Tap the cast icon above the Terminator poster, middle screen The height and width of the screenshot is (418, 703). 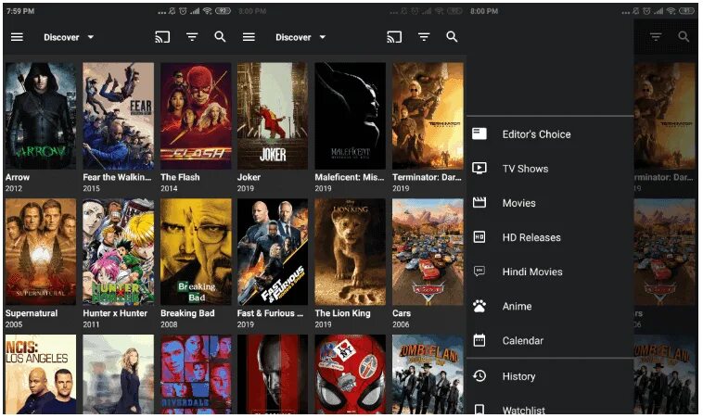point(394,37)
